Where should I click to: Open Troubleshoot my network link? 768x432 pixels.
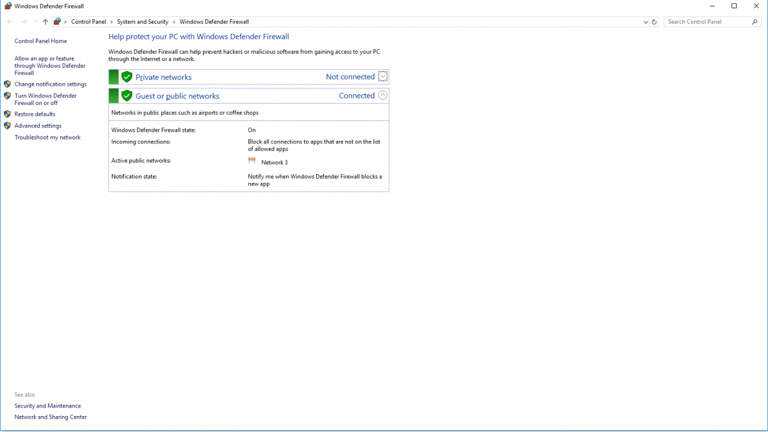click(x=47, y=138)
